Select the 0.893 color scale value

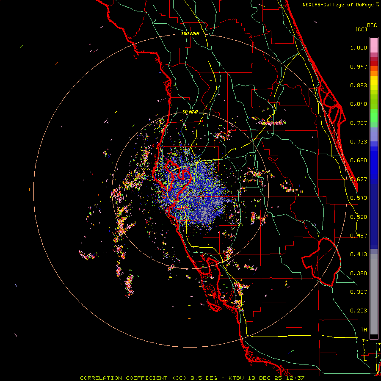click(359, 85)
